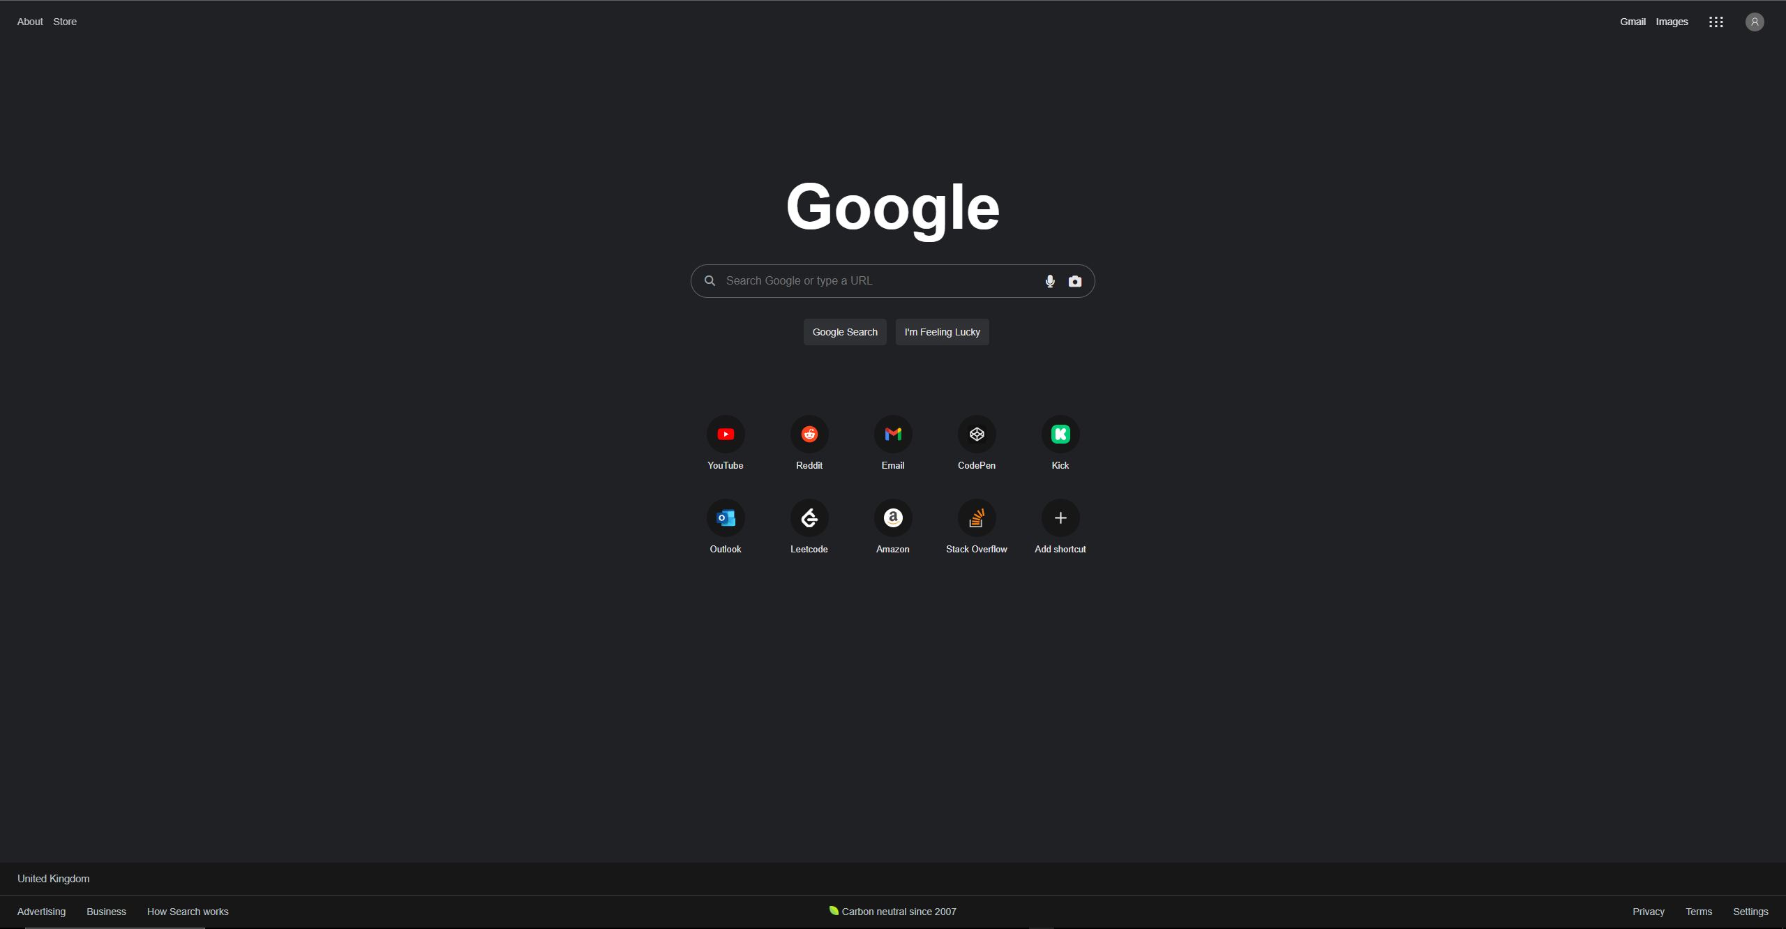Screen dimensions: 1786x929
Task: Open the About link
Action: click(30, 22)
